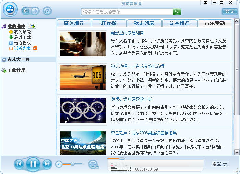Click the Sogou Music Box logo icon
240x174 pixels.
click(10, 9)
